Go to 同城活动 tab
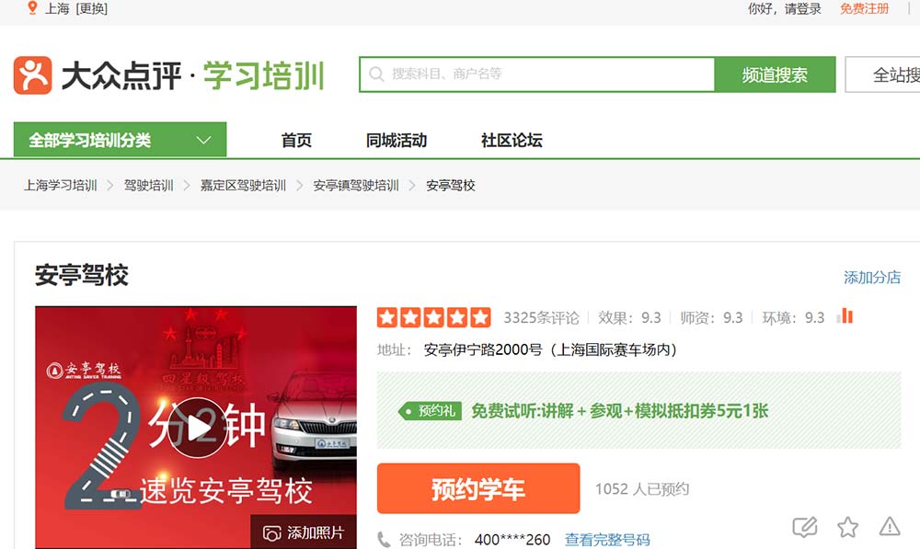The width and height of the screenshot is (920, 549). click(x=397, y=141)
